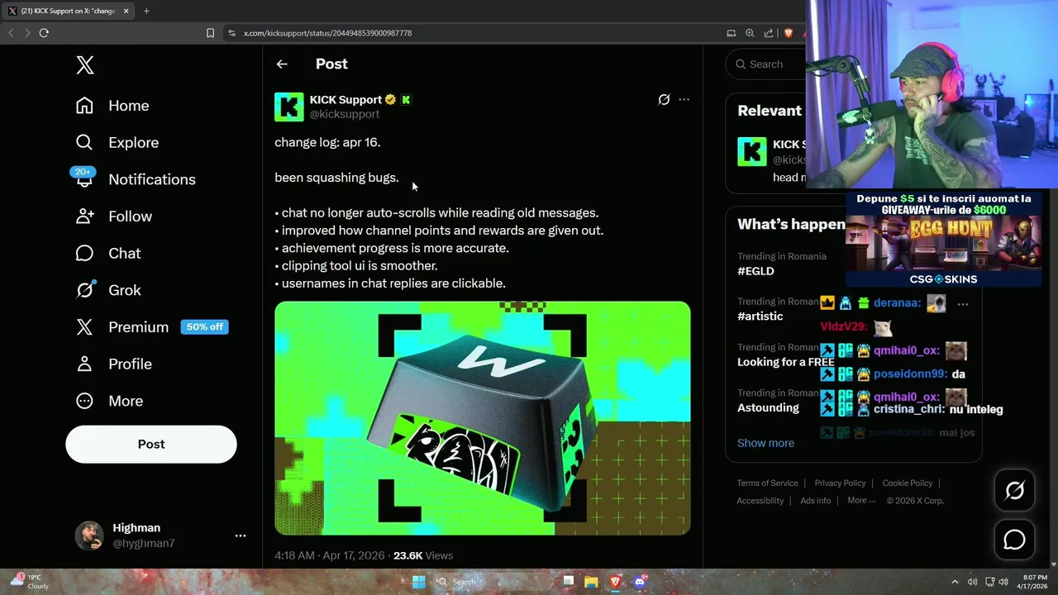This screenshot has height=595, width=1058.
Task: Open Premium with 50% off badge
Action: pyautogui.click(x=151, y=327)
